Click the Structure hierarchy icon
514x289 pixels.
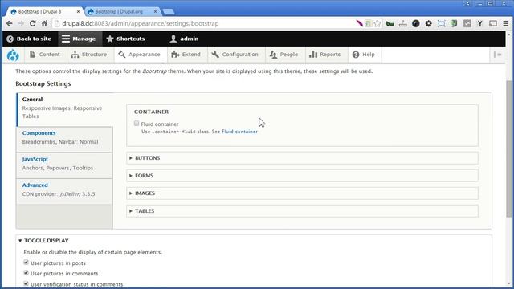coord(75,55)
